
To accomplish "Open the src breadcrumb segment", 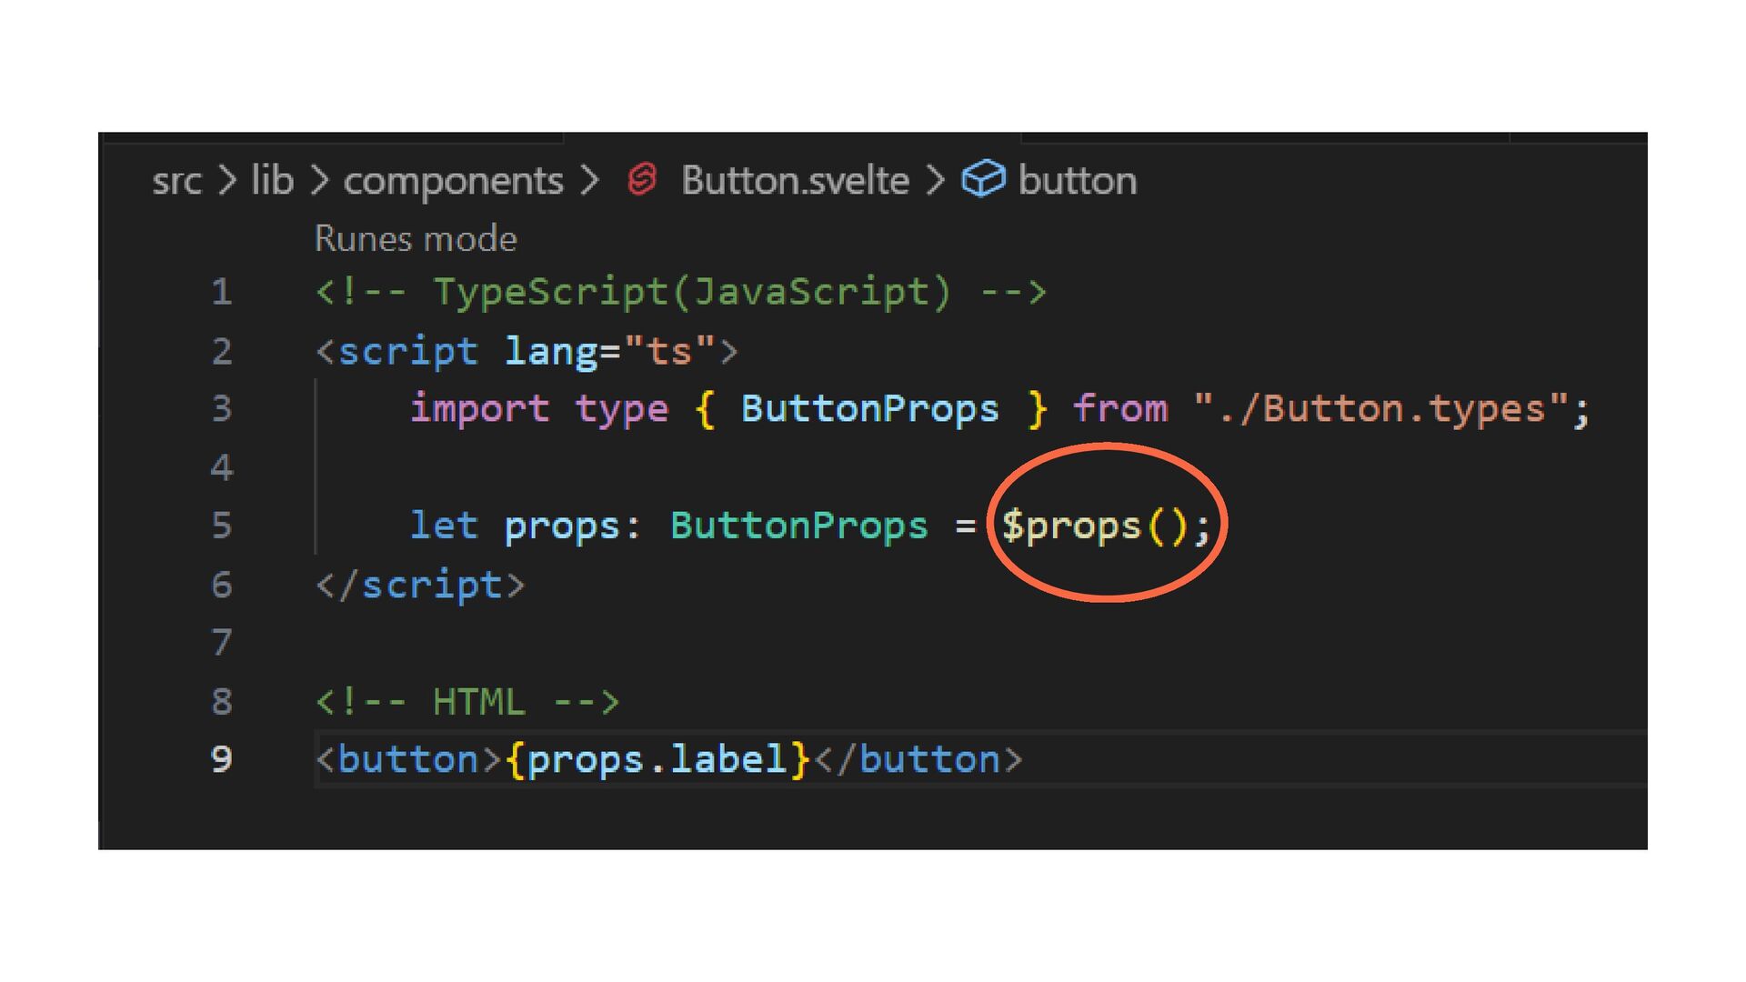I will pos(176,181).
